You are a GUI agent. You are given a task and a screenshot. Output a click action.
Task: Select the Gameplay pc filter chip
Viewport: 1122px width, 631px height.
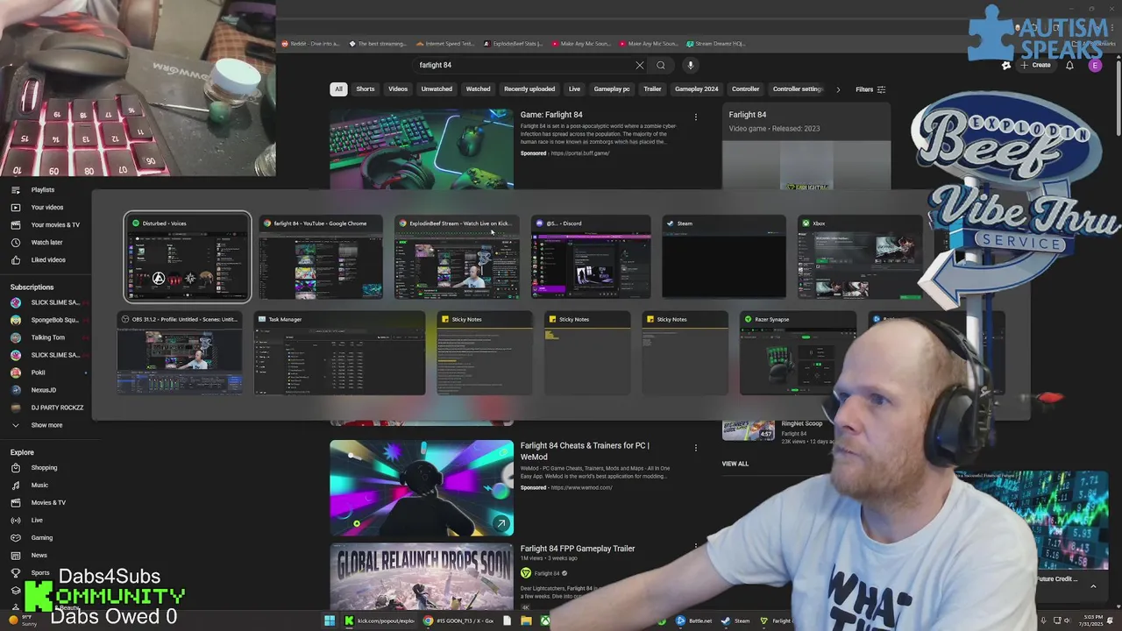tap(612, 89)
